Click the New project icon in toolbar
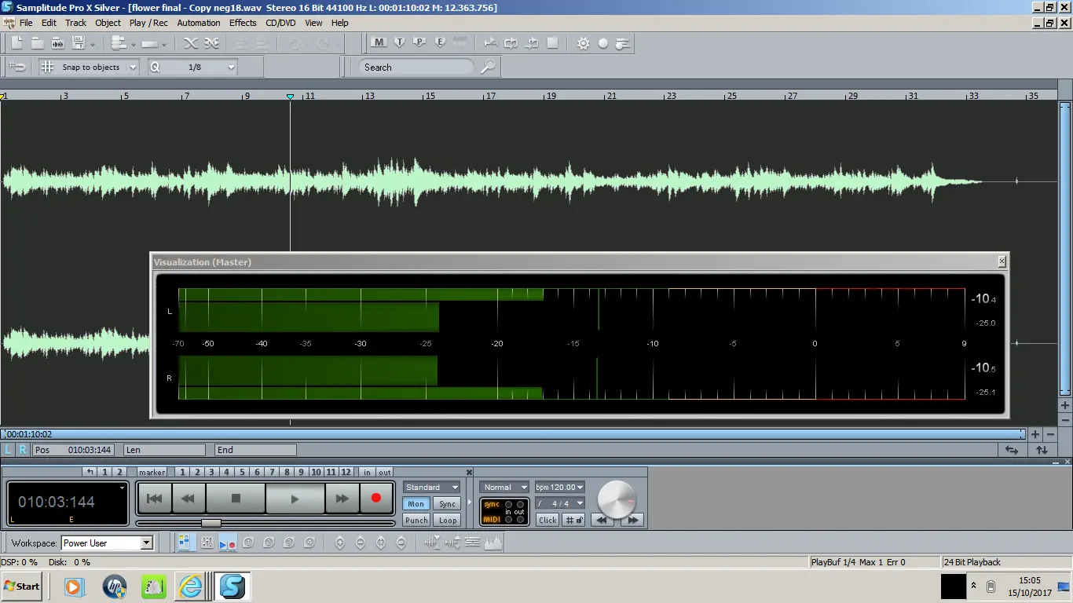 coord(16,43)
